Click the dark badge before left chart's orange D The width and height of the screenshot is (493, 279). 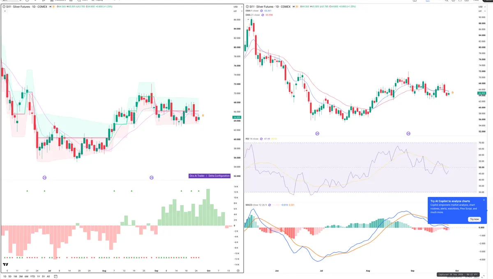point(51,7)
